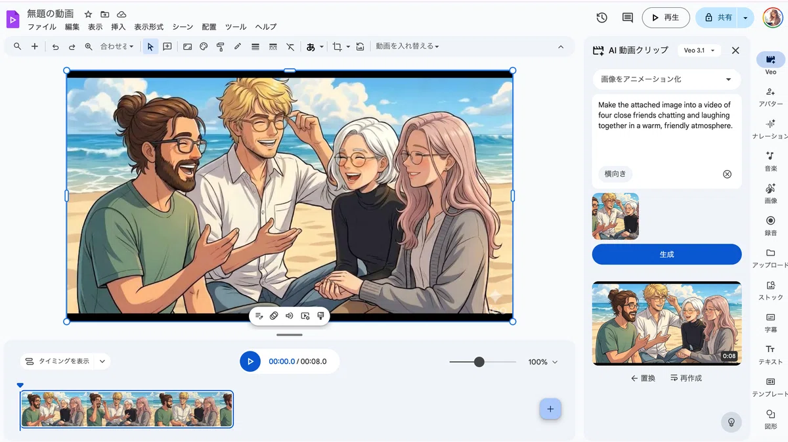
Task: Expand the タイミングを表示 dropdown arrow
Action: (x=102, y=361)
